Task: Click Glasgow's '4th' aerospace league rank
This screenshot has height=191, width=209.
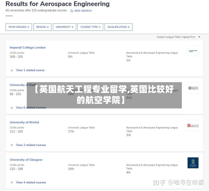Action: coord(128,172)
